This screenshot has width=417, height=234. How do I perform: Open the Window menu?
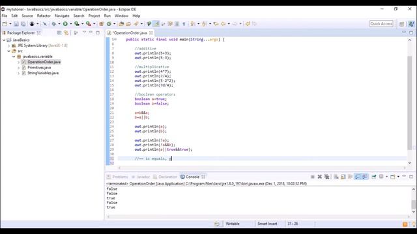click(121, 16)
